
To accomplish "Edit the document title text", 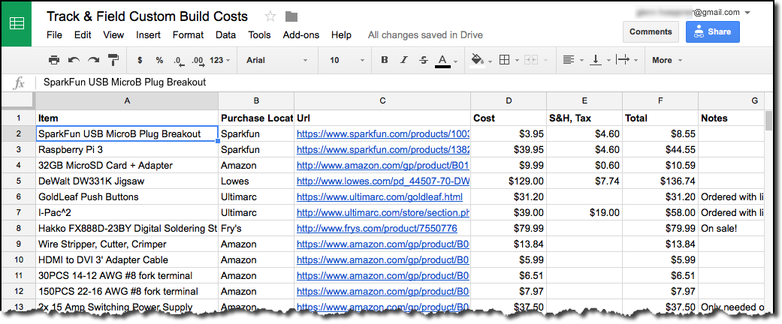I will click(x=147, y=16).
